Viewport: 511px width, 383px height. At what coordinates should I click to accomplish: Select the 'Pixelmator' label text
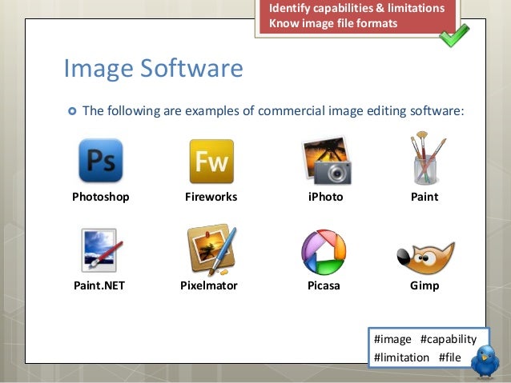tap(209, 285)
